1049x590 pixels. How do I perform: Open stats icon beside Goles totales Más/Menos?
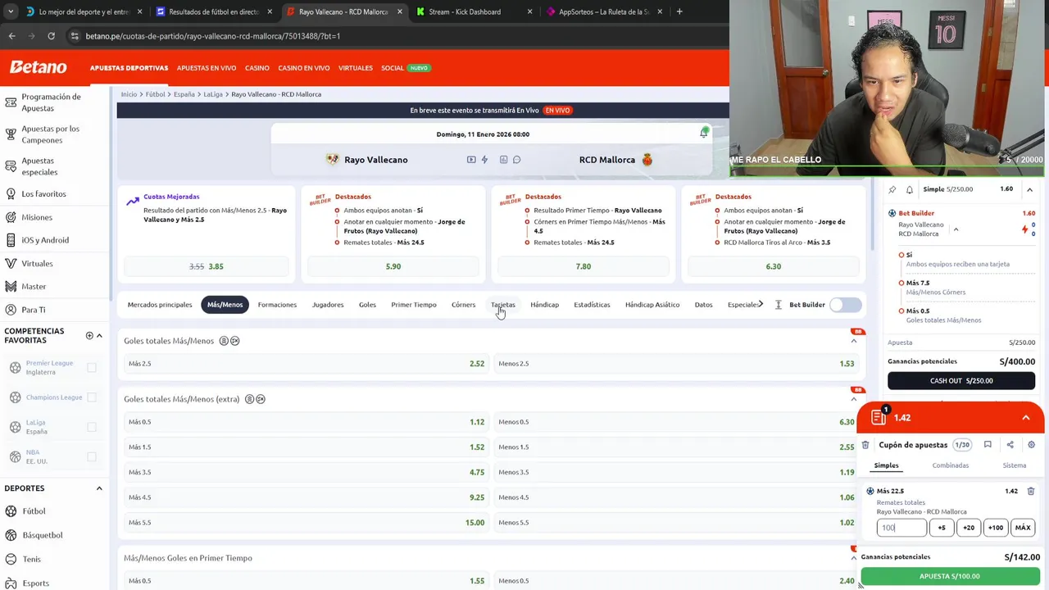point(223,341)
